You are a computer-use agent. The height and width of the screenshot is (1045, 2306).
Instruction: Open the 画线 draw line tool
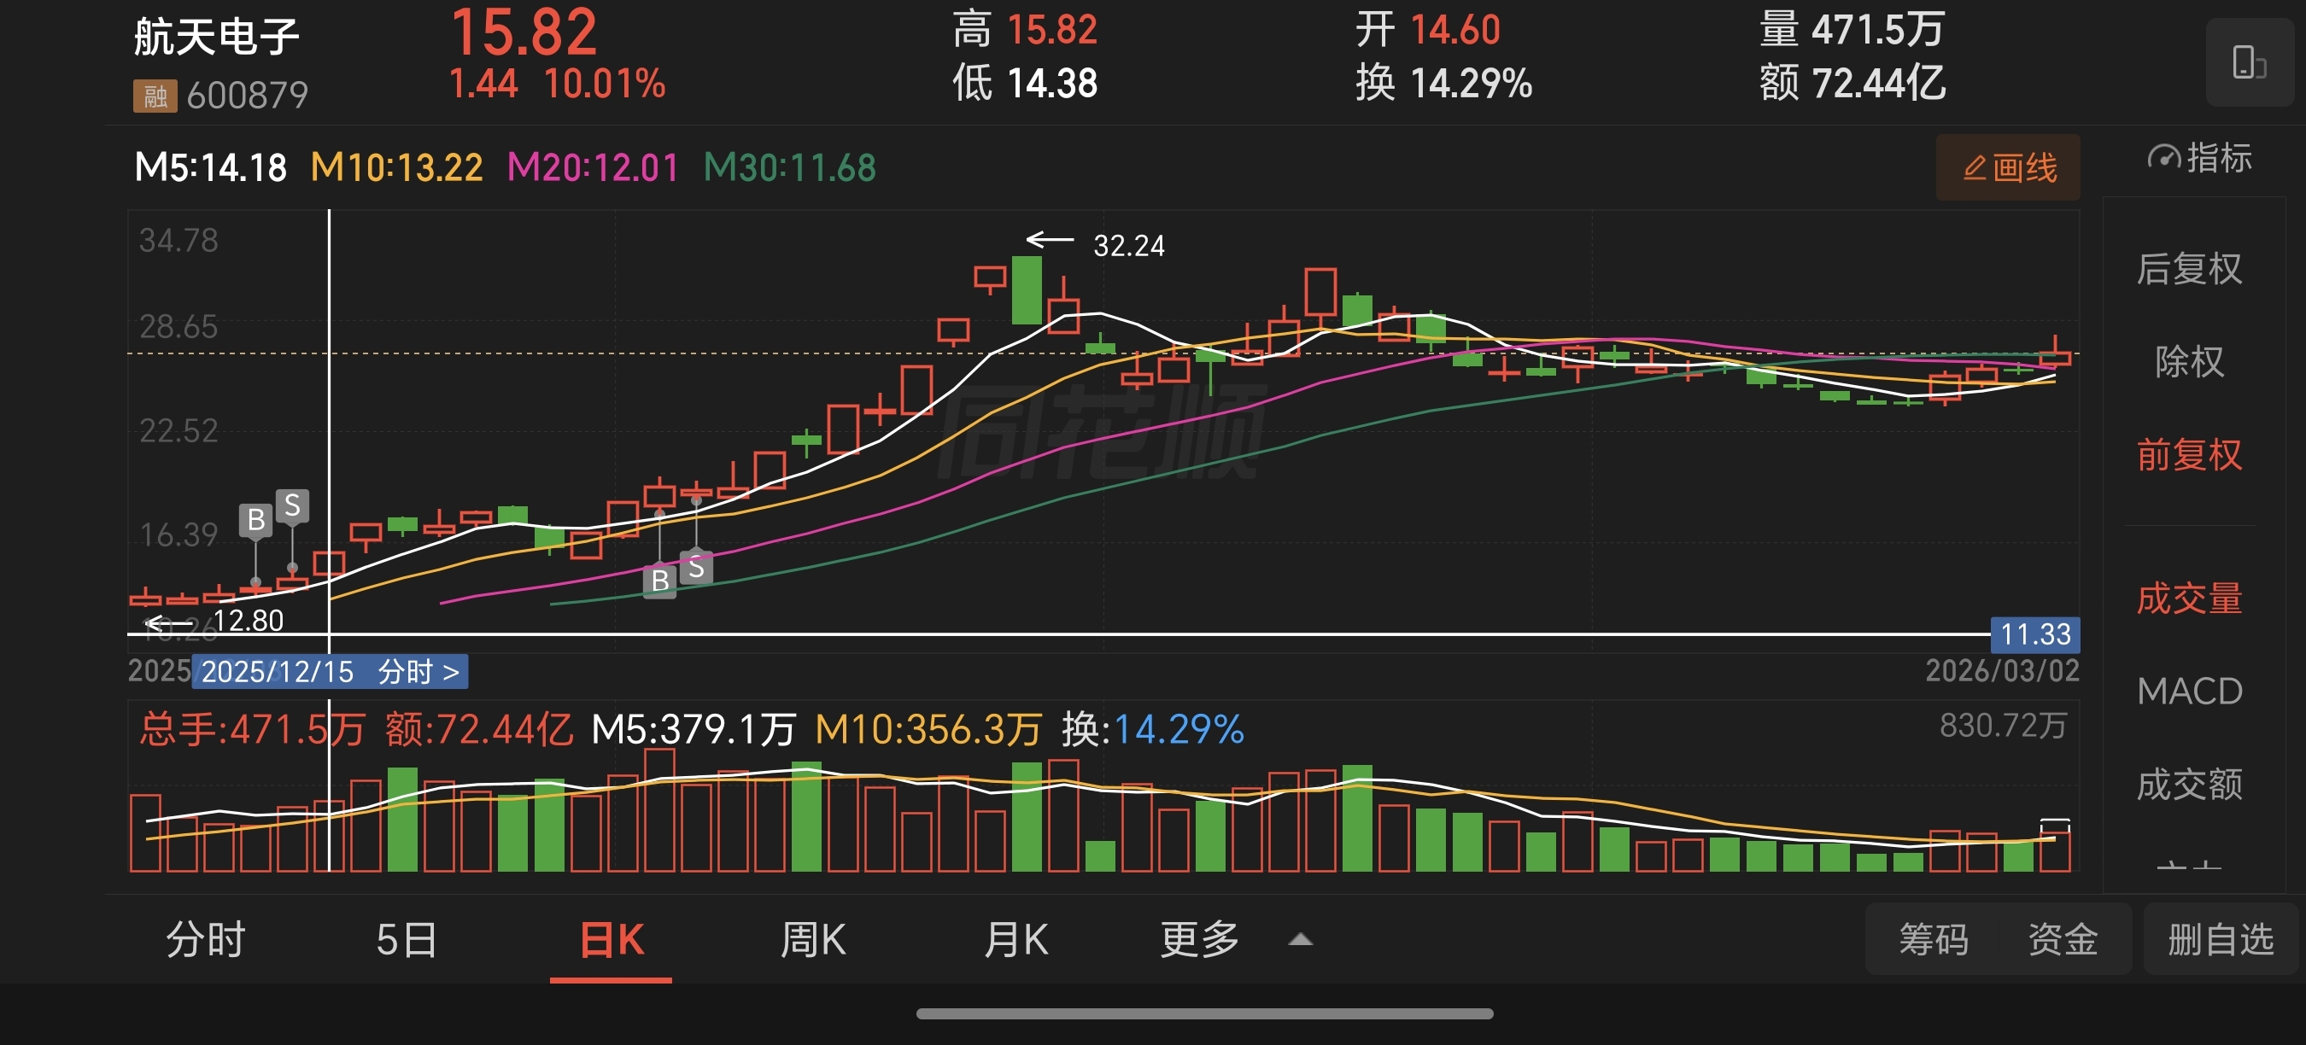[2008, 167]
